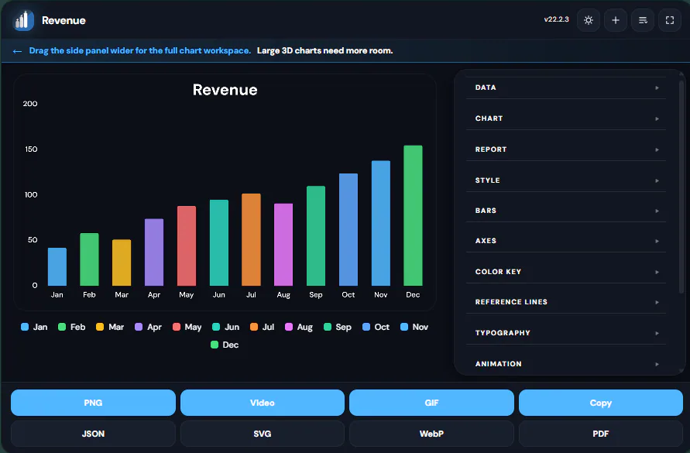Expand the DATA section
This screenshot has height=453, width=690.
(566, 88)
